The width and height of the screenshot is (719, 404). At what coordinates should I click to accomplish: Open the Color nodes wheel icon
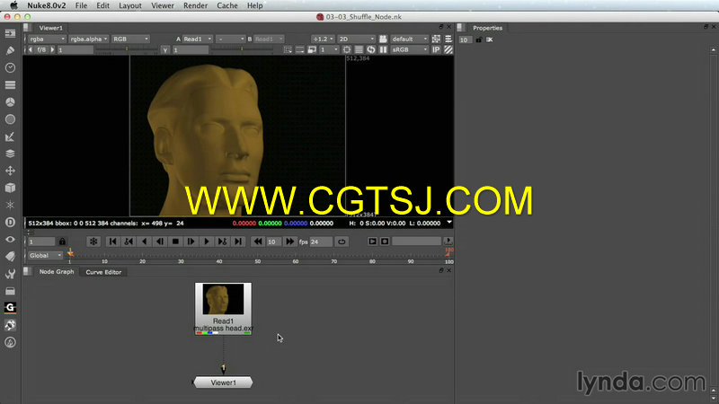pyautogui.click(x=10, y=102)
